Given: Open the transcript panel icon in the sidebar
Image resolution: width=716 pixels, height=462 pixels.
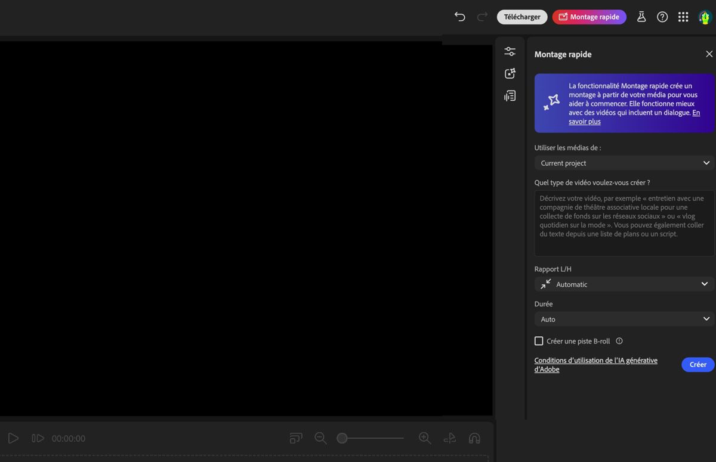Looking at the screenshot, I should coord(510,95).
